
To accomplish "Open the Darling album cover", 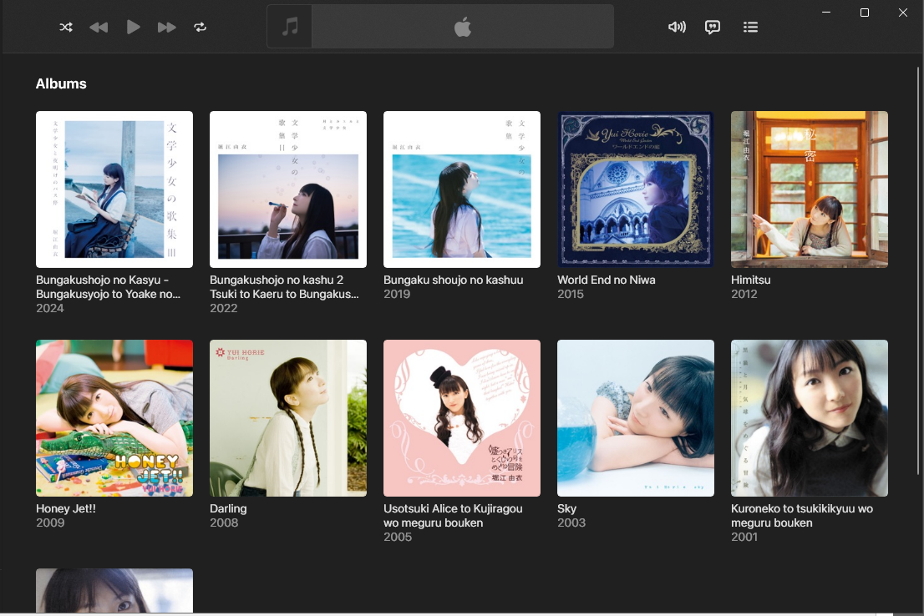I will coord(288,417).
